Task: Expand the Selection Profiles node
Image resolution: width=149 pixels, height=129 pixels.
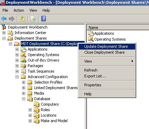Action: point(23,82)
